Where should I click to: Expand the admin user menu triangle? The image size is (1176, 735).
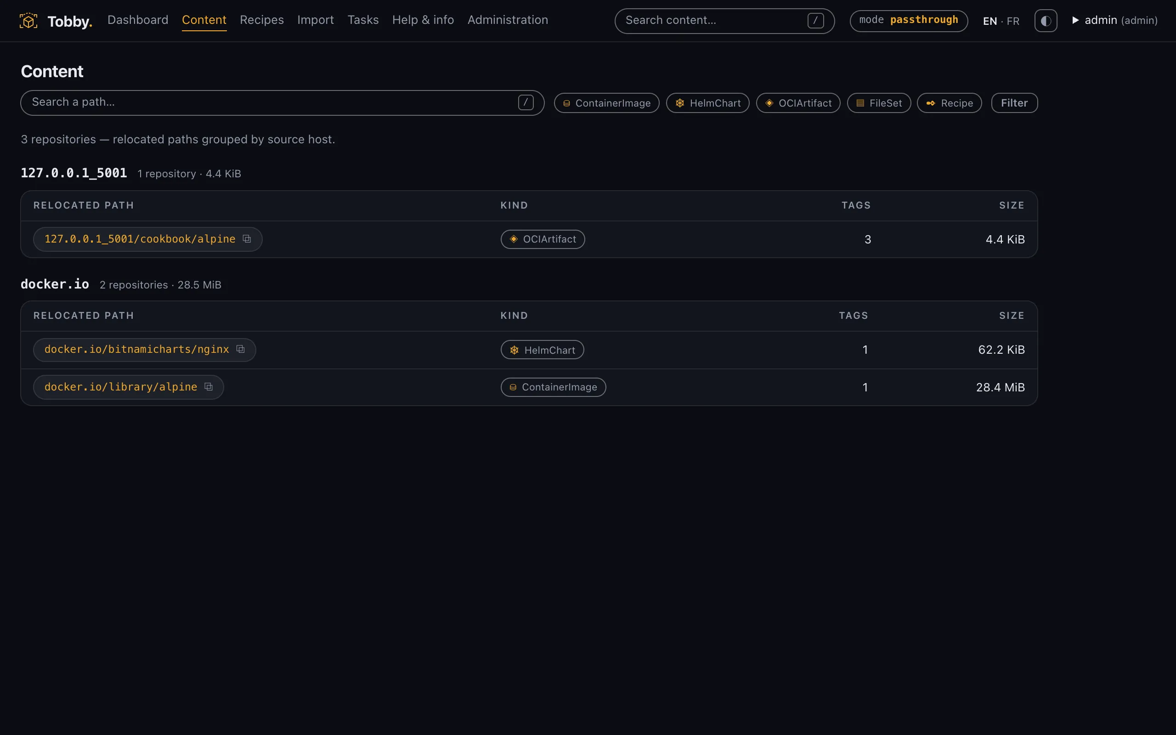click(x=1075, y=20)
